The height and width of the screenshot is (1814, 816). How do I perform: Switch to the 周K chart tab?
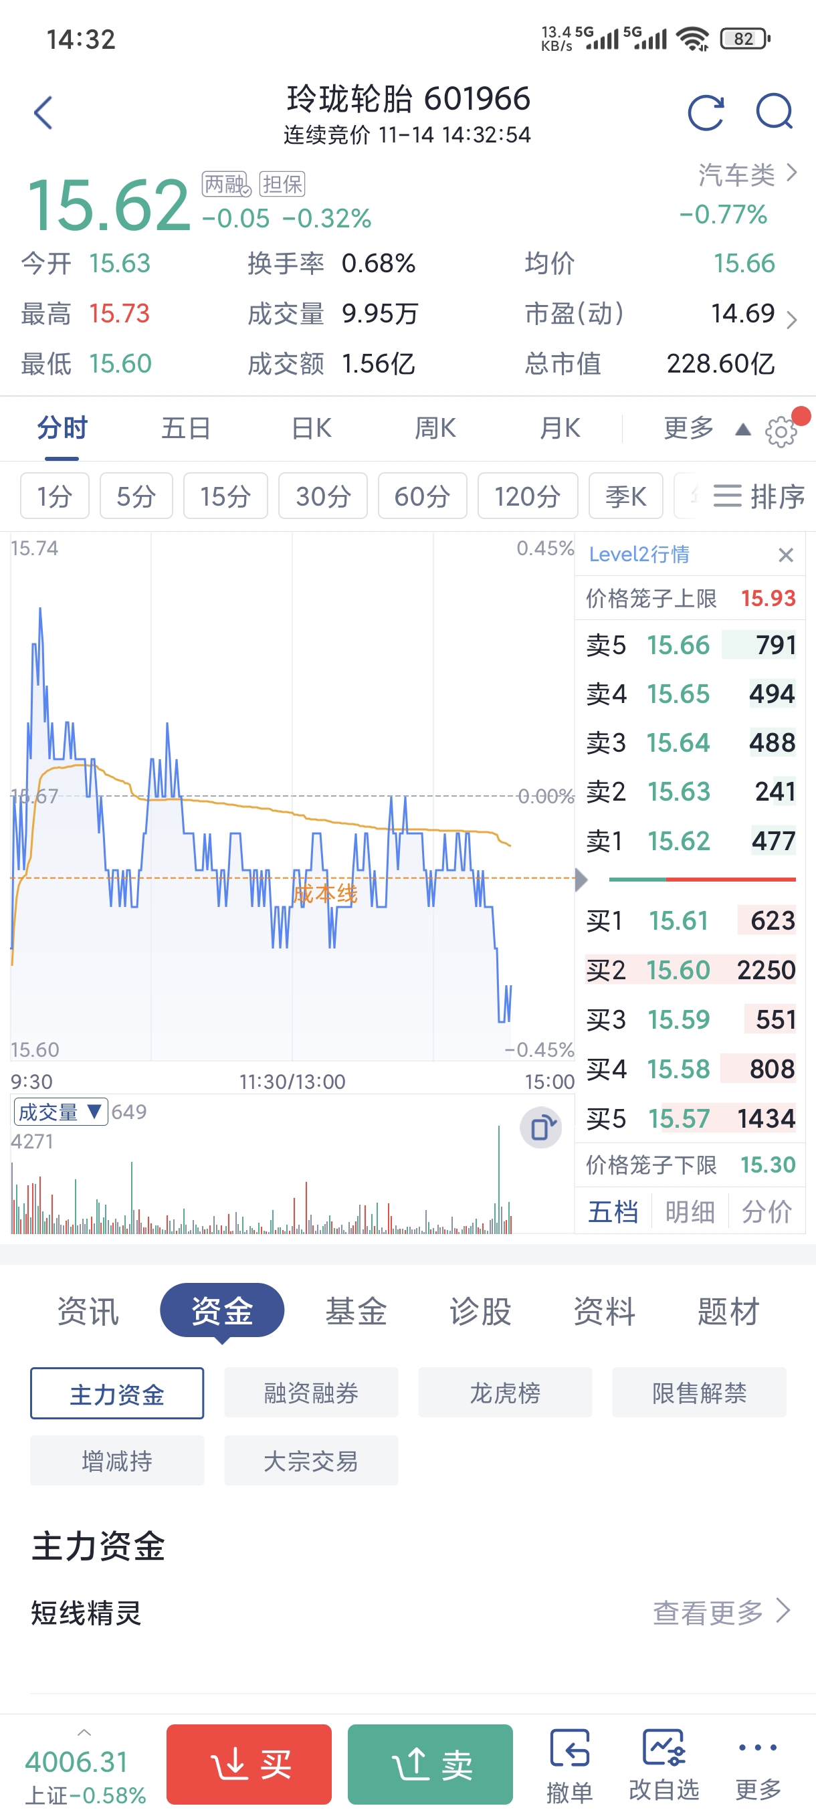[x=435, y=428]
